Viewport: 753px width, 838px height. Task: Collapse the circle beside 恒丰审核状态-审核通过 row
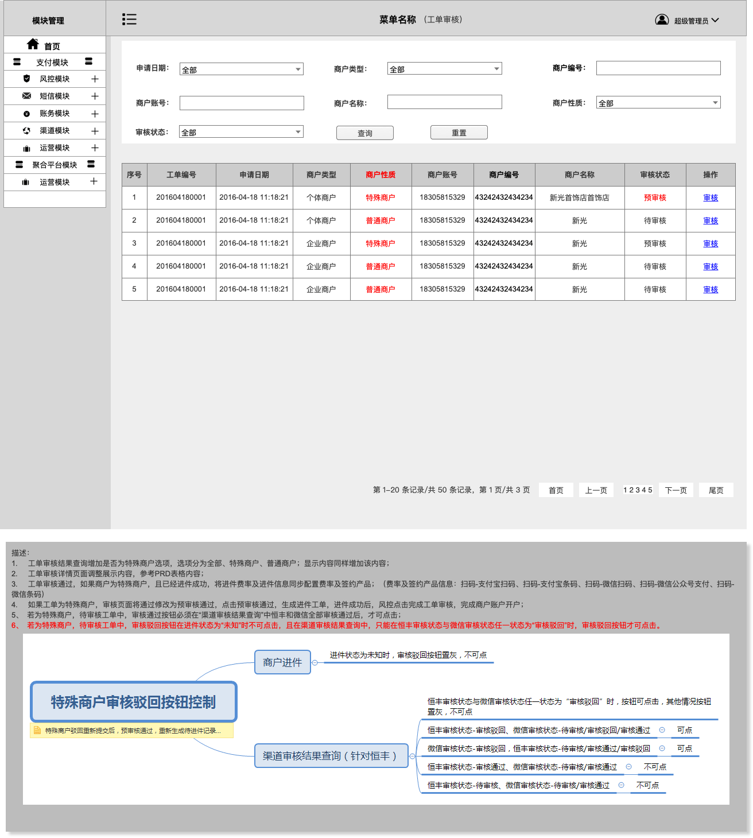click(x=628, y=766)
